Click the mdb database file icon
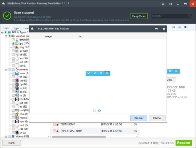The height and width of the screenshot is (148, 196). pyautogui.click(x=17, y=118)
